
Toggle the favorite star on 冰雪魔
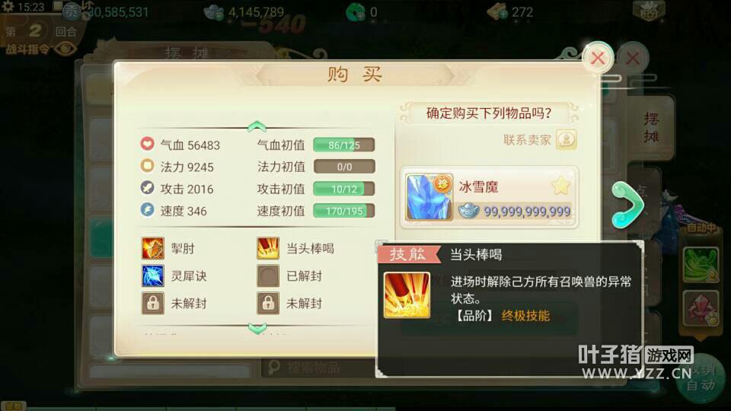click(560, 186)
